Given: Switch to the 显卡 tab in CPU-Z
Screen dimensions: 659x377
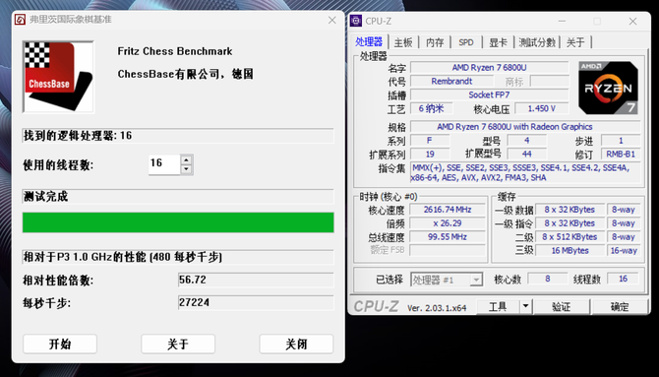Looking at the screenshot, I should (498, 42).
